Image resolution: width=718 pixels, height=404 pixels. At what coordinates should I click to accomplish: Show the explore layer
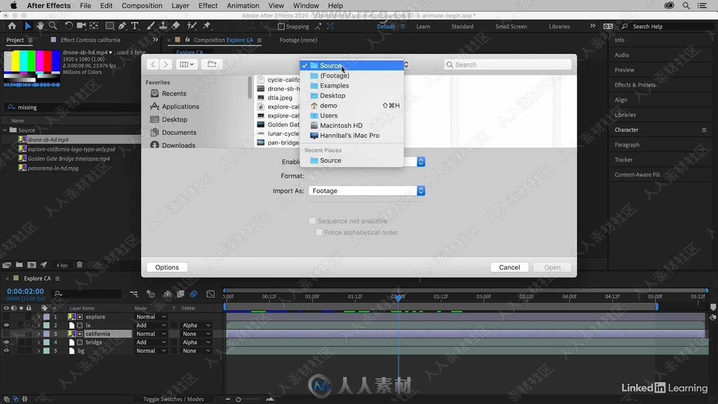pyautogui.click(x=6, y=317)
